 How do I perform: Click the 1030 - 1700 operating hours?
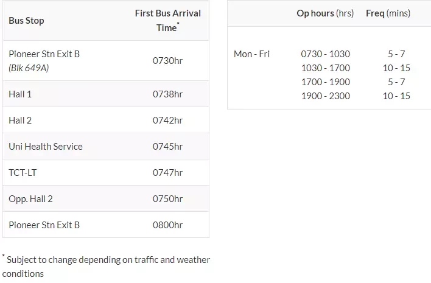click(x=326, y=68)
